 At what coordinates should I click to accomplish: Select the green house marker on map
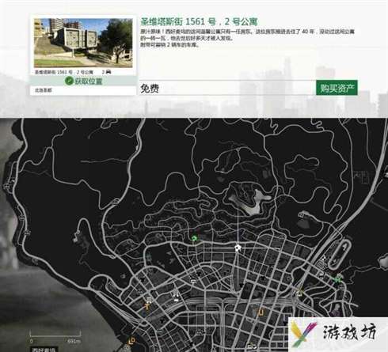[194, 239]
